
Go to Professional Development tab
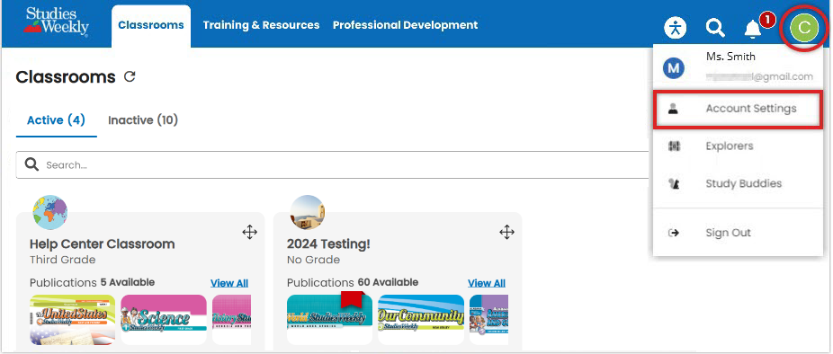[x=406, y=25]
